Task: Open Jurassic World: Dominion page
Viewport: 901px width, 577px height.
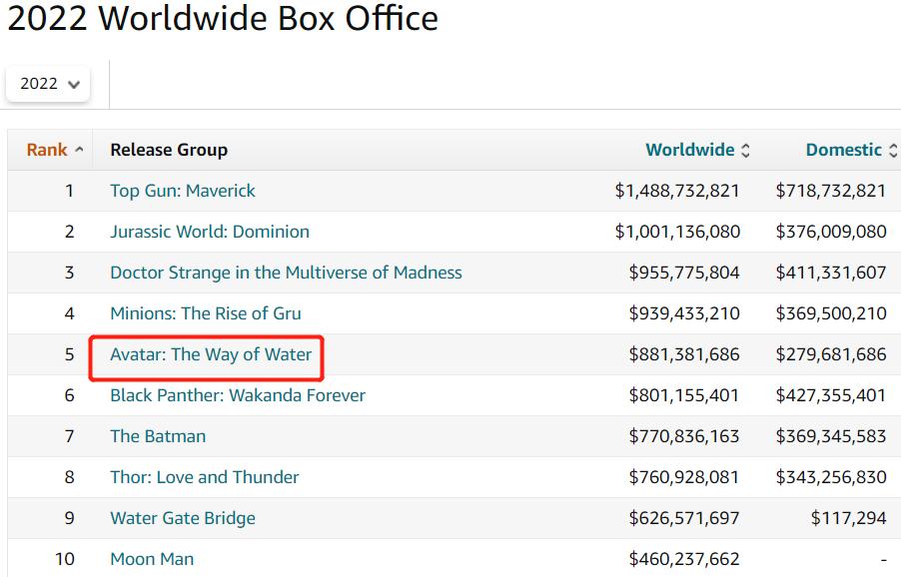Action: point(211,231)
